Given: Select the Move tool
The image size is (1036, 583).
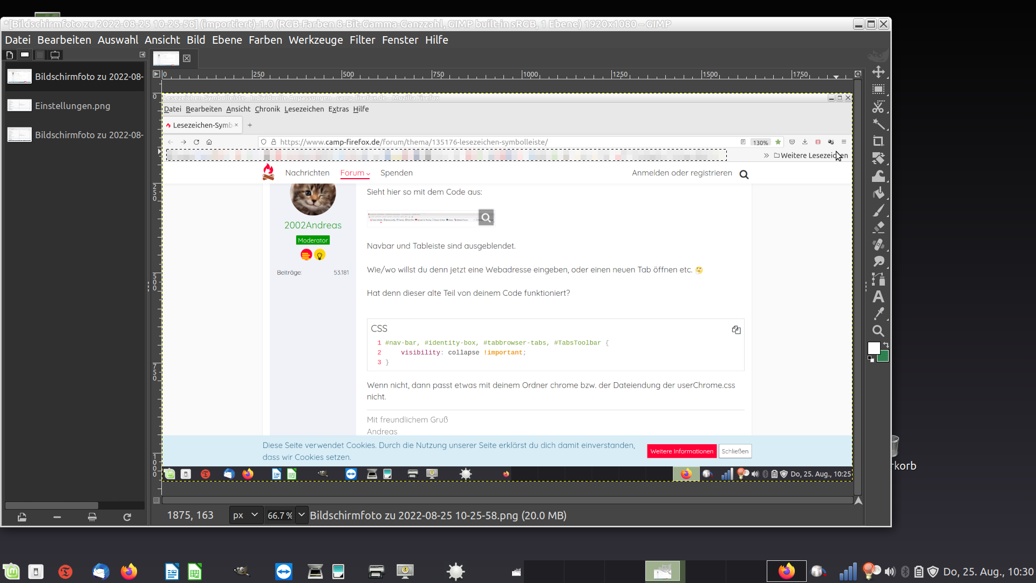Looking at the screenshot, I should click(878, 72).
